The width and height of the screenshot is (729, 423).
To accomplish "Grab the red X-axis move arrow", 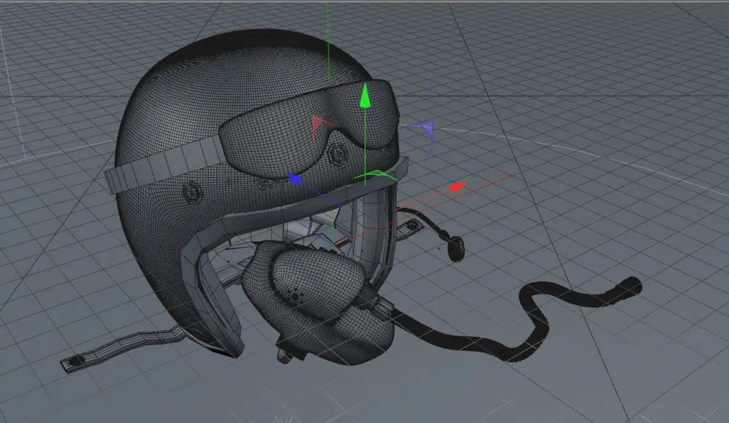I will tap(458, 187).
